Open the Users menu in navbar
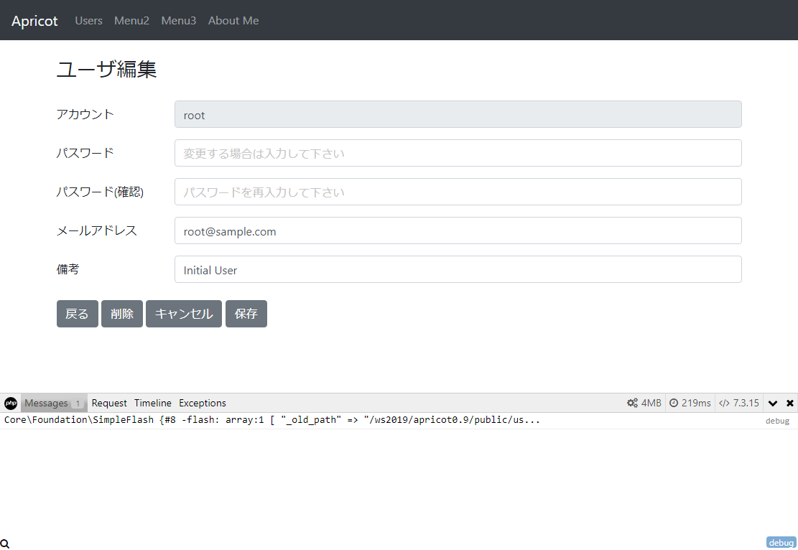798x550 pixels. pyautogui.click(x=88, y=21)
